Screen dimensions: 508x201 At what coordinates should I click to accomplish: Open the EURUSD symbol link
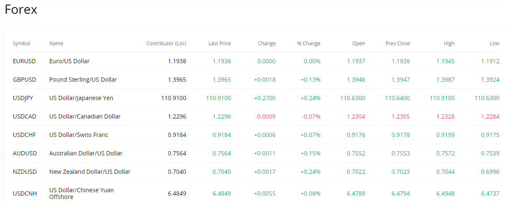24,61
